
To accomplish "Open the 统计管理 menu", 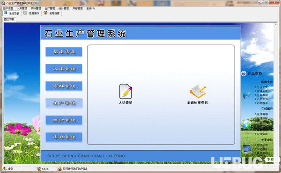I will coord(64,8).
